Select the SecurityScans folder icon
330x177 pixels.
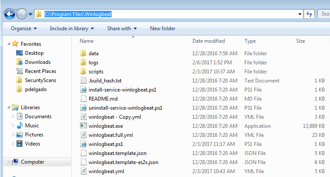coord(19,80)
